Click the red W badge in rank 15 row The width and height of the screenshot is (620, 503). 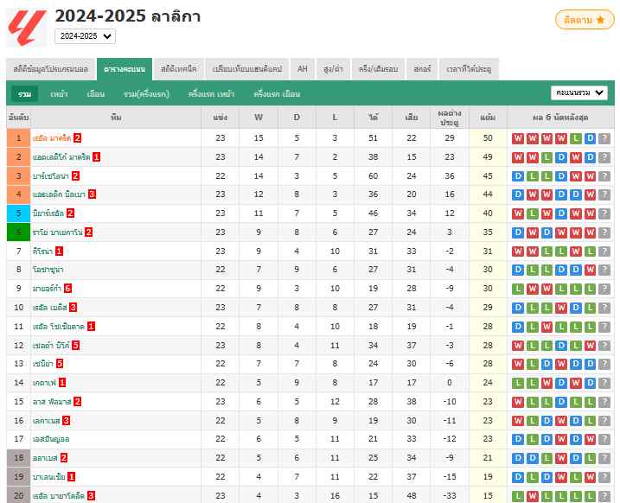pyautogui.click(x=518, y=402)
